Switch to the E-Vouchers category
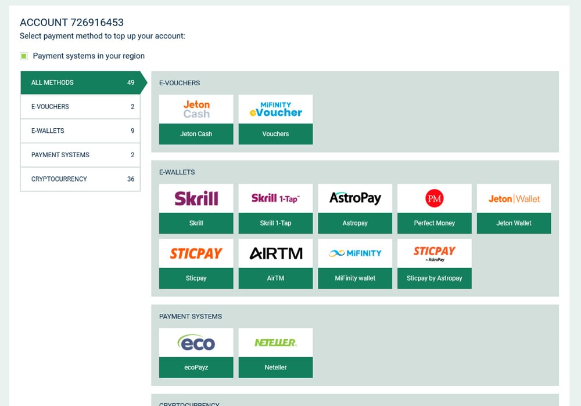The width and height of the screenshot is (581, 406). coord(80,107)
